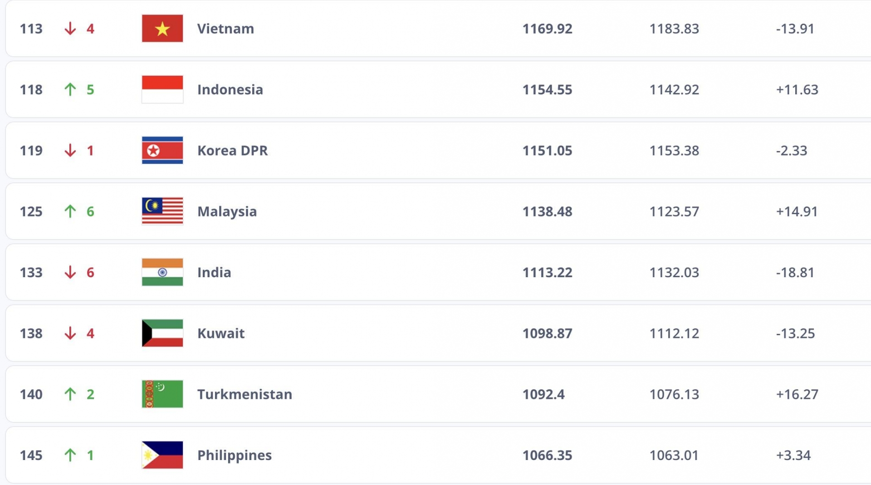Screen dimensions: 871x485
Task: Open the Philippines team name
Action: tap(235, 455)
